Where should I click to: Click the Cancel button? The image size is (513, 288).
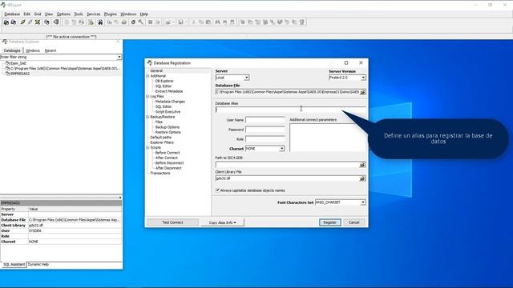tap(354, 222)
